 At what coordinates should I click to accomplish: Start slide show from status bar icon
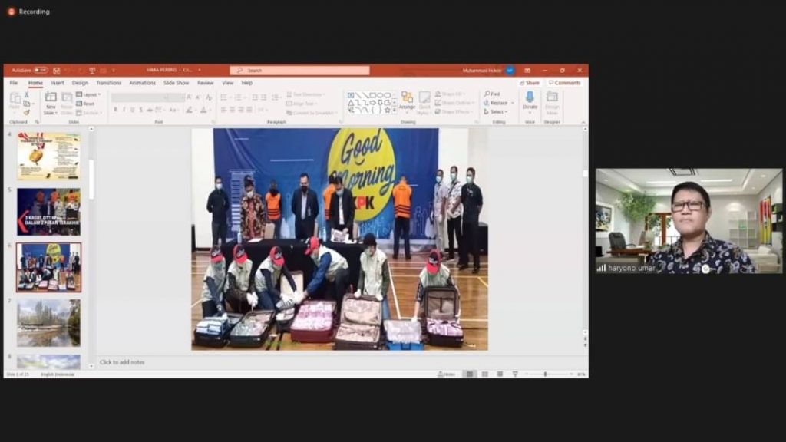pos(515,374)
